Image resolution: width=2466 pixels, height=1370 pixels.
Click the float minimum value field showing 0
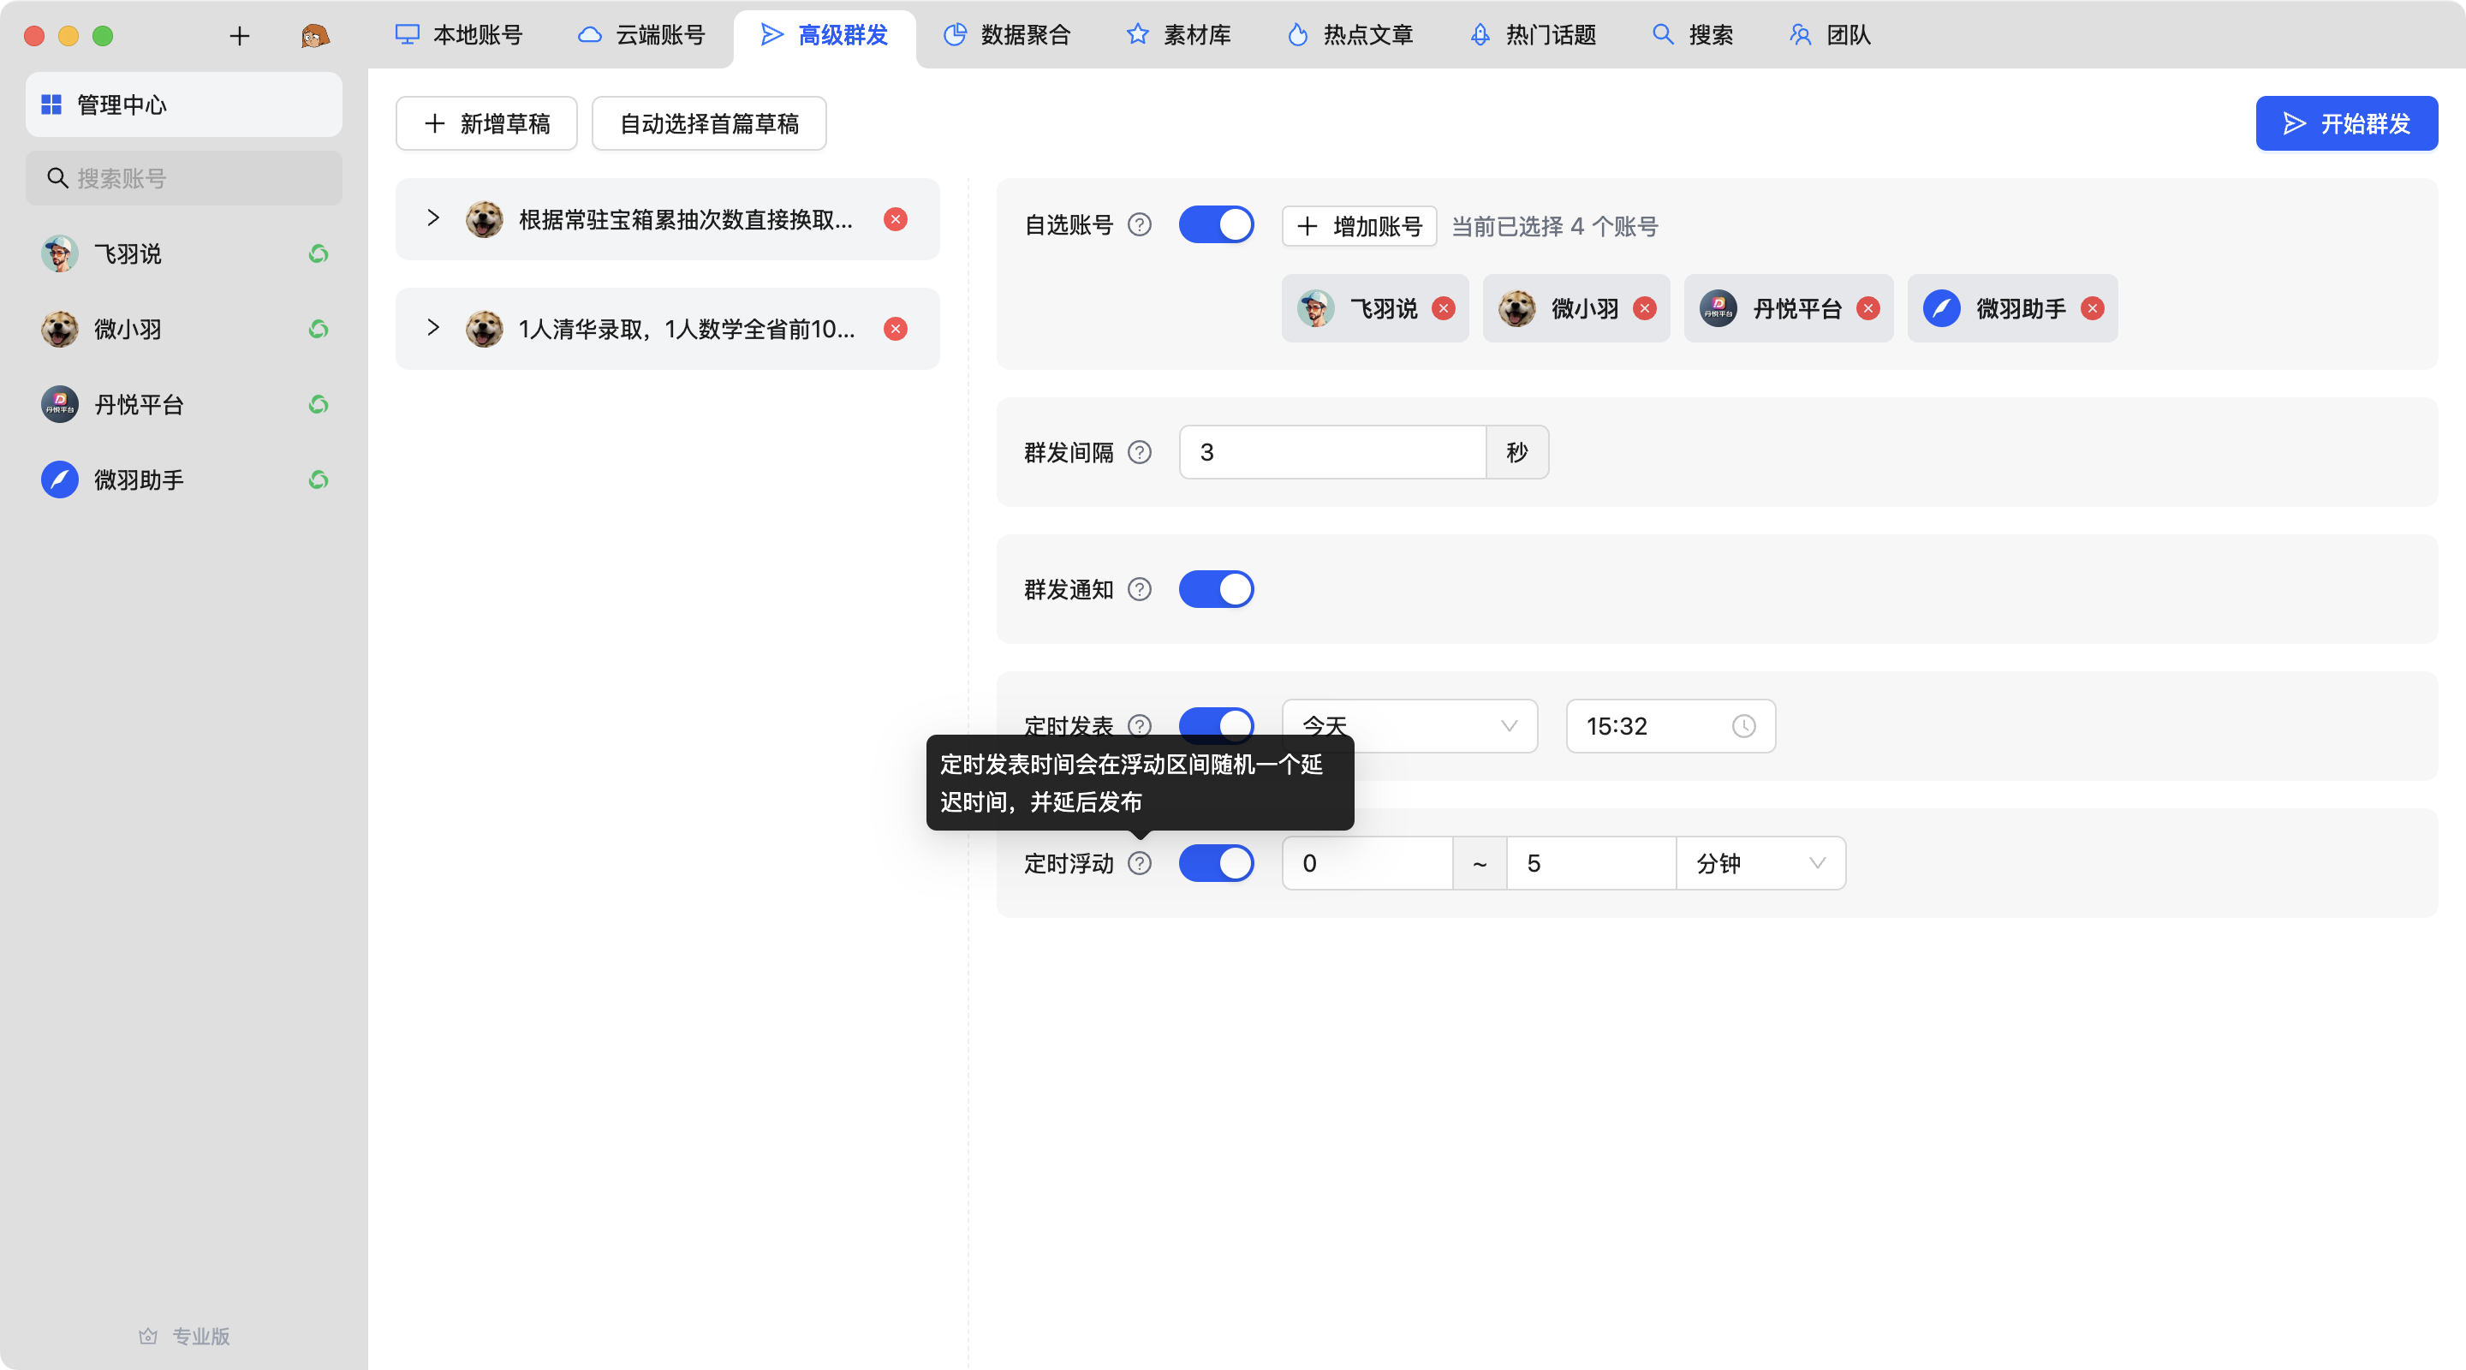(x=1367, y=862)
